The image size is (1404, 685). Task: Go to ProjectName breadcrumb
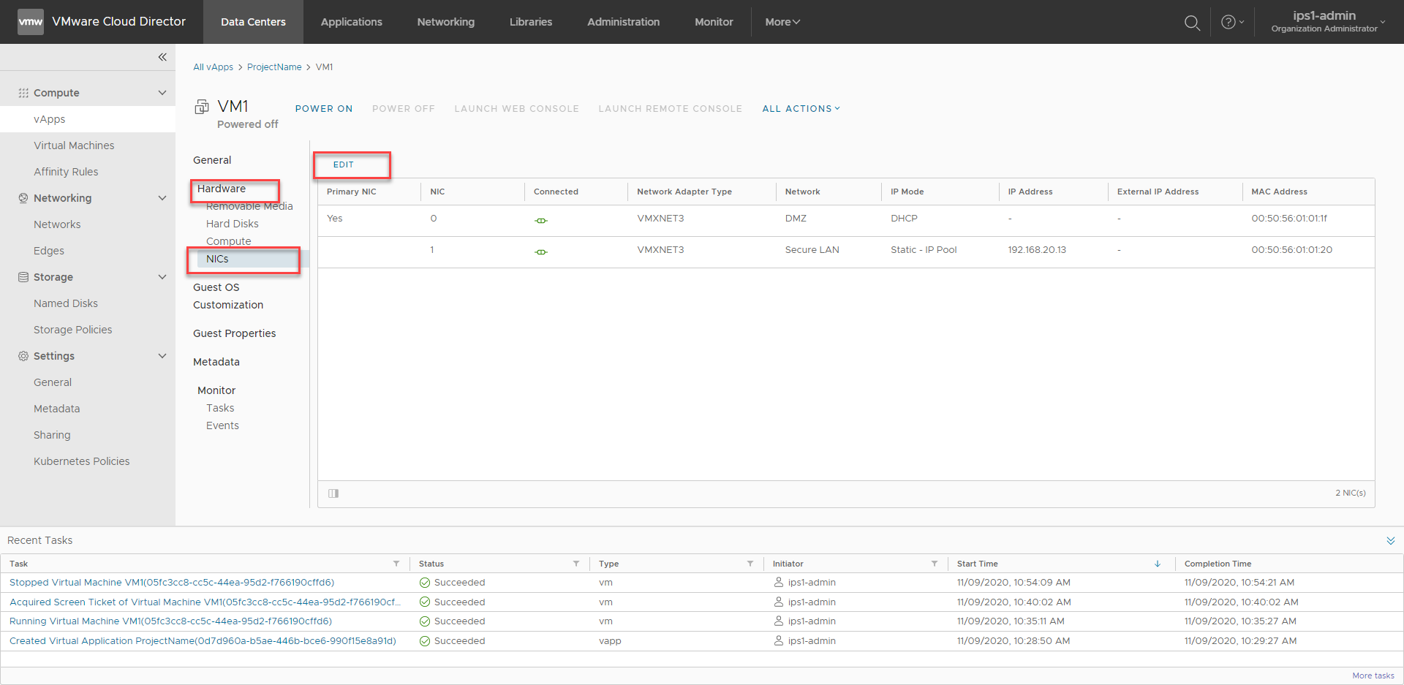click(x=274, y=67)
